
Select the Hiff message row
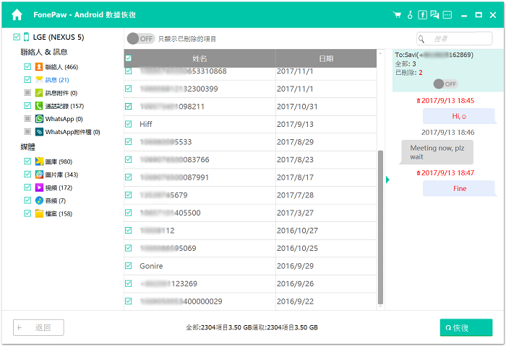(250, 124)
